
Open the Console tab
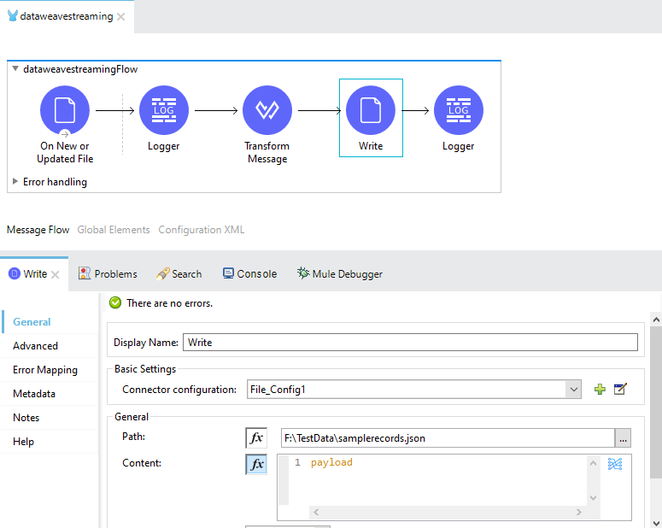point(249,273)
